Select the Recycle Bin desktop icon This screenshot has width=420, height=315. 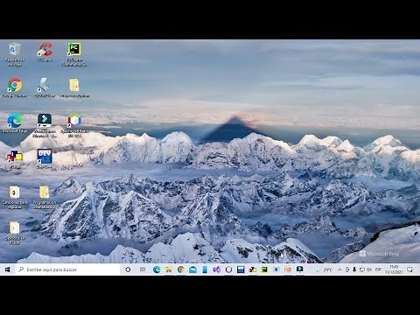[x=14, y=54]
